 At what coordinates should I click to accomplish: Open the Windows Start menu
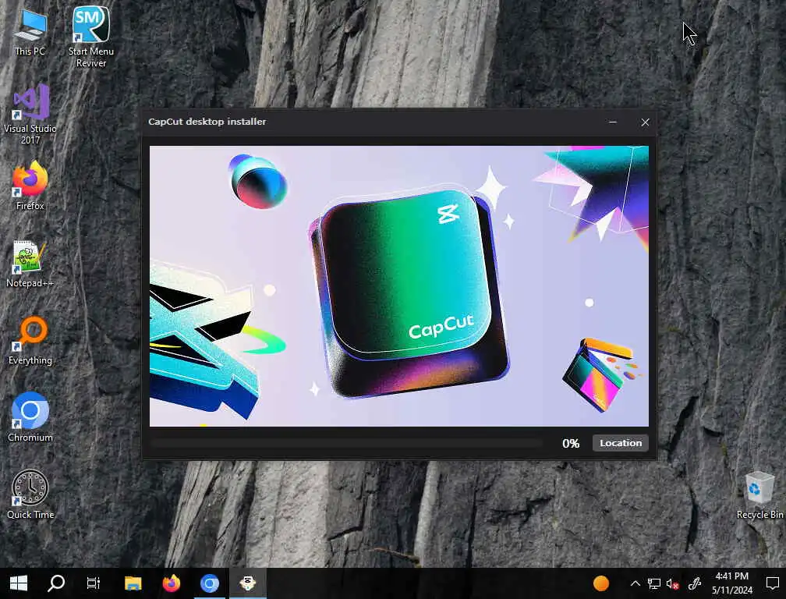coord(19,583)
